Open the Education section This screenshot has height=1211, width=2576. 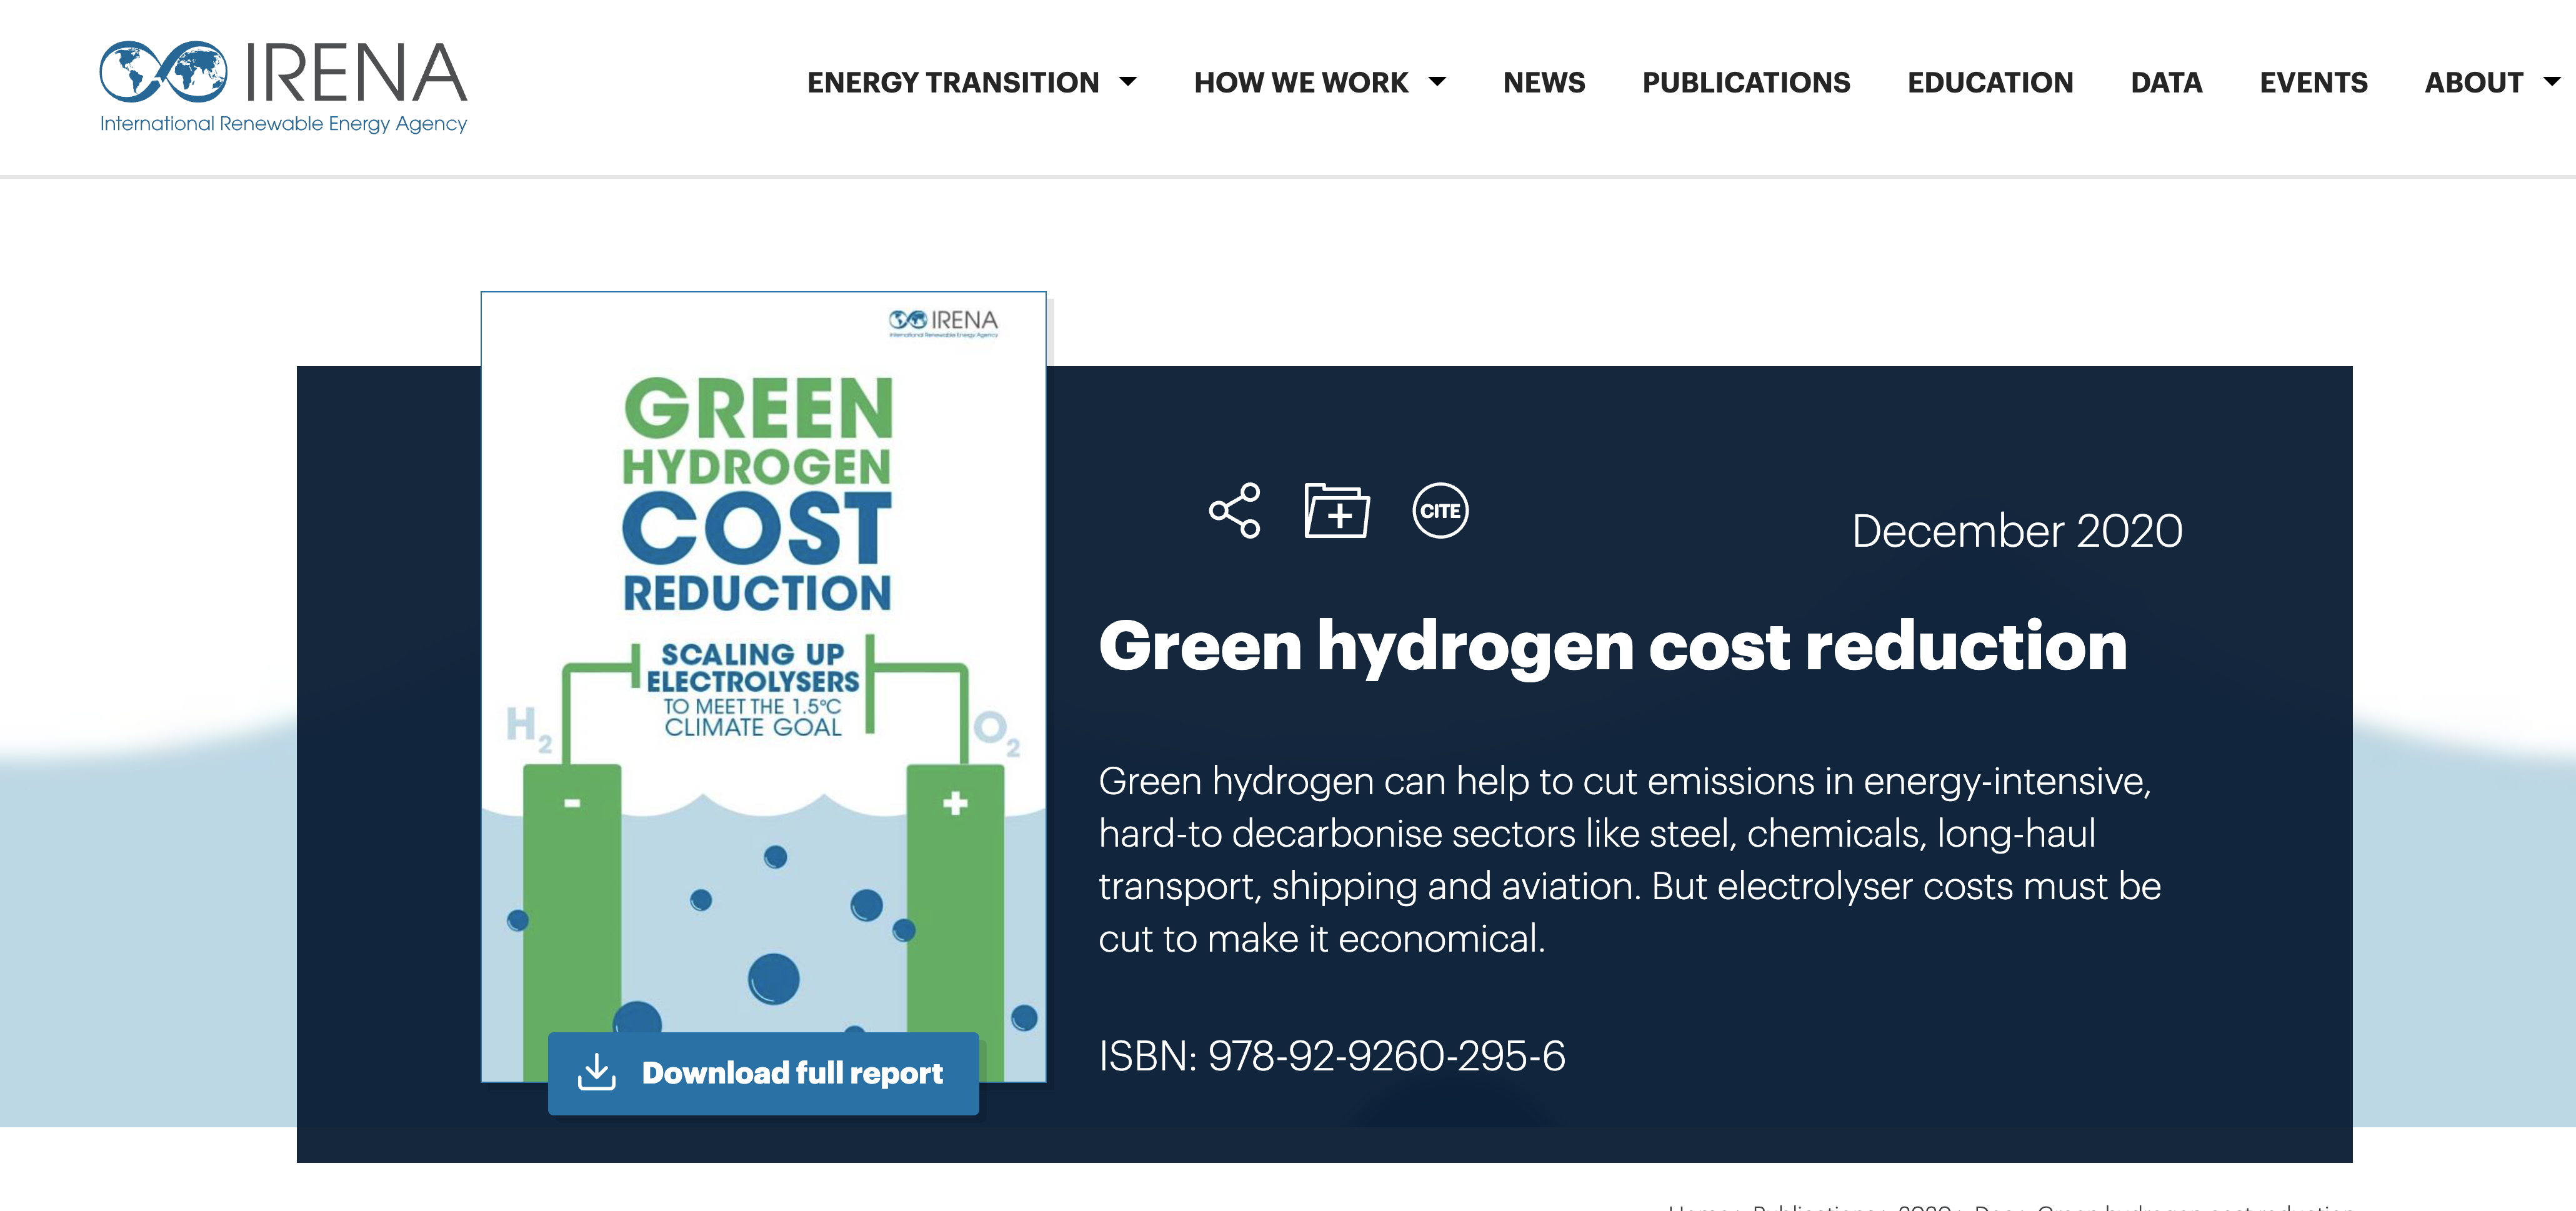point(1990,82)
